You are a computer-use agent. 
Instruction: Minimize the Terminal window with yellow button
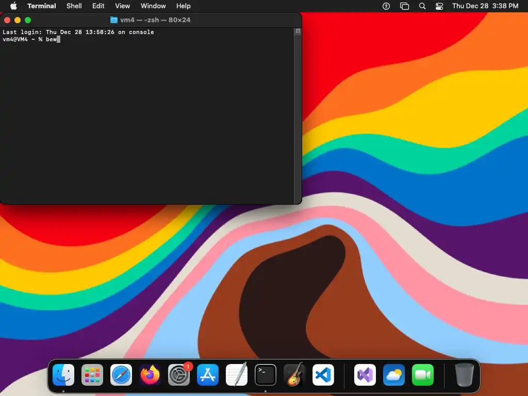[18, 20]
